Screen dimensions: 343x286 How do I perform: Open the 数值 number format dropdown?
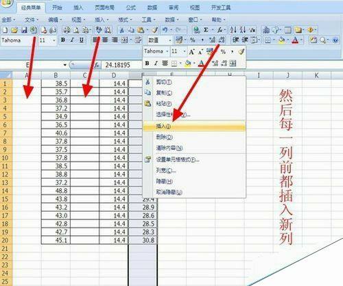pos(170,40)
